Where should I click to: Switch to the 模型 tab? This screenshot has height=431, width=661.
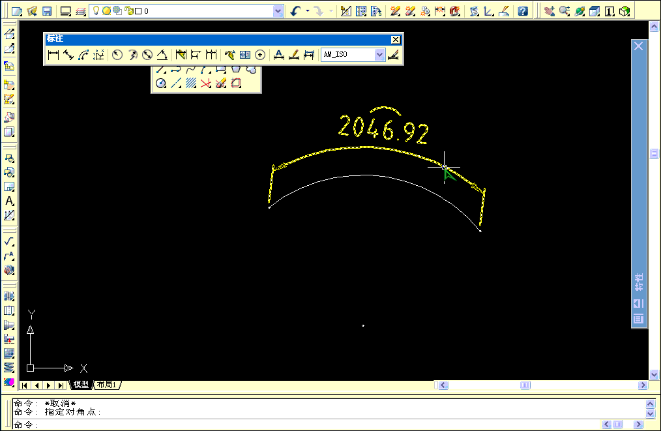click(x=81, y=385)
